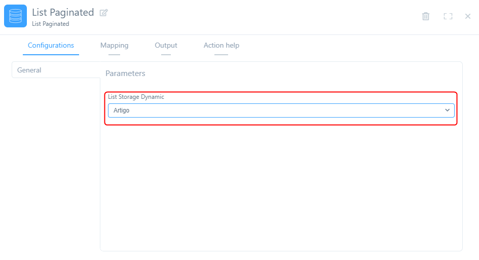This screenshot has height=260, width=479.
Task: Click the underline indicator beneath Mapping tab
Action: [114, 54]
